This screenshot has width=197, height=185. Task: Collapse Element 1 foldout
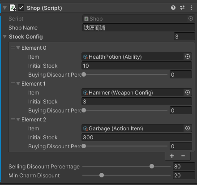point(18,84)
